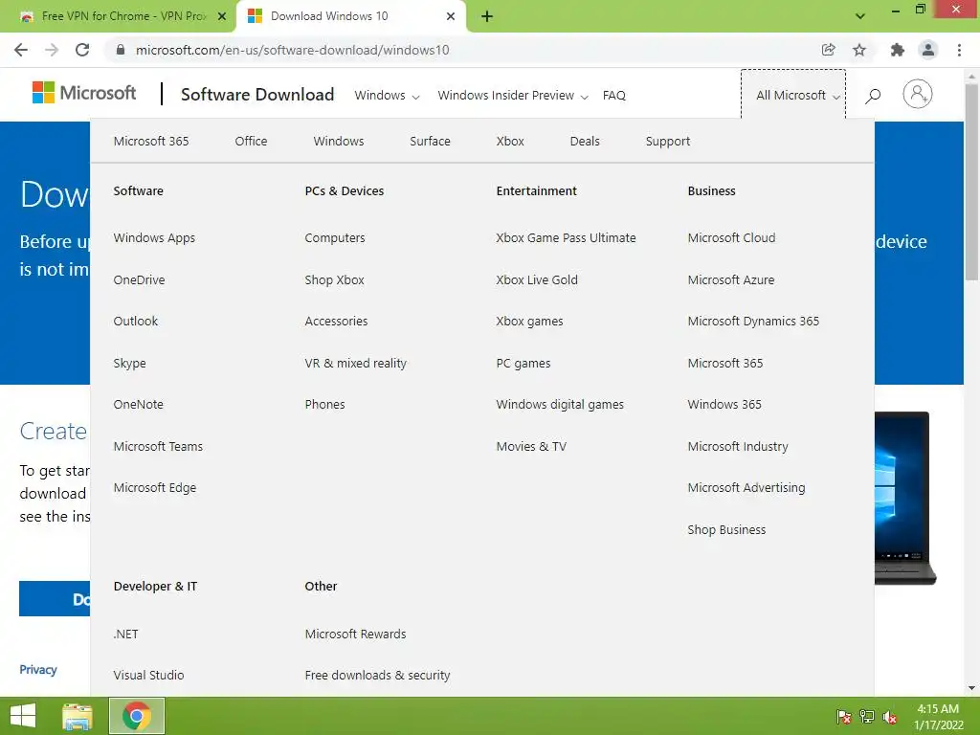Screen dimensions: 980x735
Task: Open Chrome three-dot menu
Action: click(959, 50)
